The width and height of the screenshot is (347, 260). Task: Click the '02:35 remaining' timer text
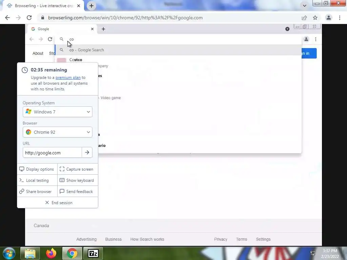49,70
